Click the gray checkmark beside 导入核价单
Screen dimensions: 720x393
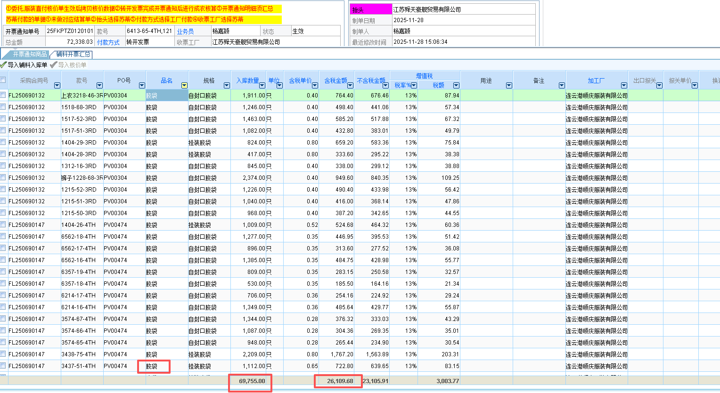click(54, 65)
